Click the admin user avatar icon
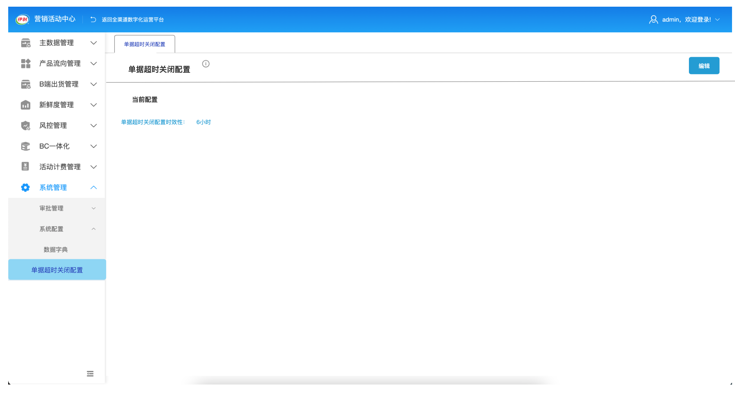Screen dimensions: 735x399 point(653,19)
